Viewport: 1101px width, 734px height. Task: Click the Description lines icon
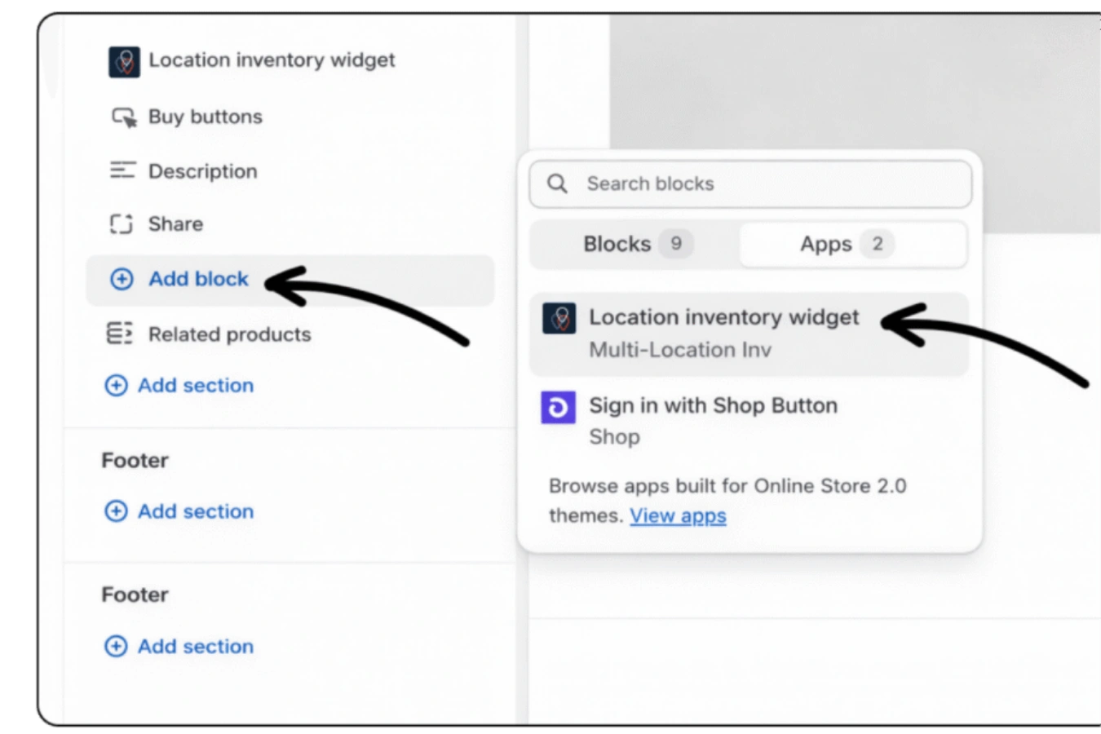tap(122, 170)
